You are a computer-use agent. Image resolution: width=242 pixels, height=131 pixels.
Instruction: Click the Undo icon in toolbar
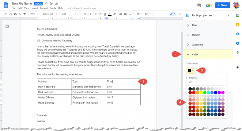coord(6,14)
